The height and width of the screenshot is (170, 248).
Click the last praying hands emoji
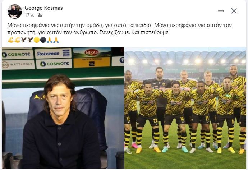(x=56, y=40)
